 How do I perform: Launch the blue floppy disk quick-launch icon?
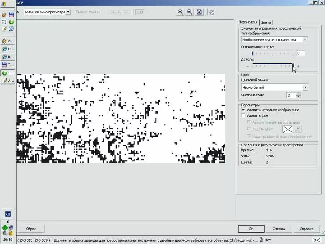[11, 15]
